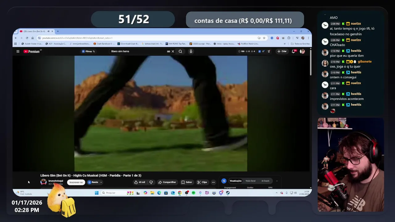Screen dimensions: 395x222
Task: Open the Windows Start button
Action: point(97,193)
